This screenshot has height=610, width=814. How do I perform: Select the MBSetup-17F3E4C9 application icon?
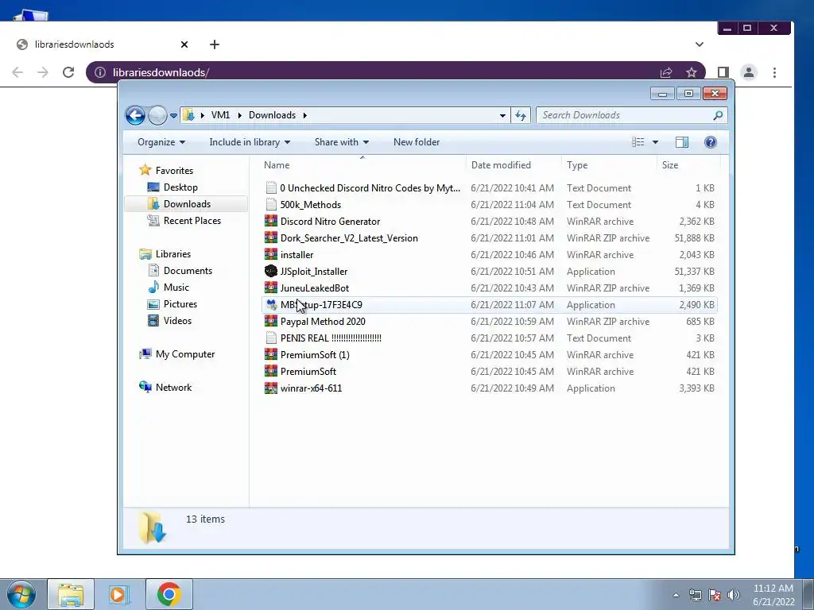tap(271, 304)
